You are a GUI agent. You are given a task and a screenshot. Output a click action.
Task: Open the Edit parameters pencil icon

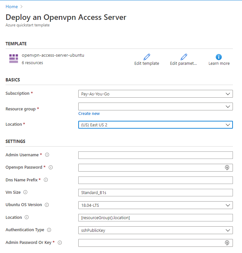[184, 57]
